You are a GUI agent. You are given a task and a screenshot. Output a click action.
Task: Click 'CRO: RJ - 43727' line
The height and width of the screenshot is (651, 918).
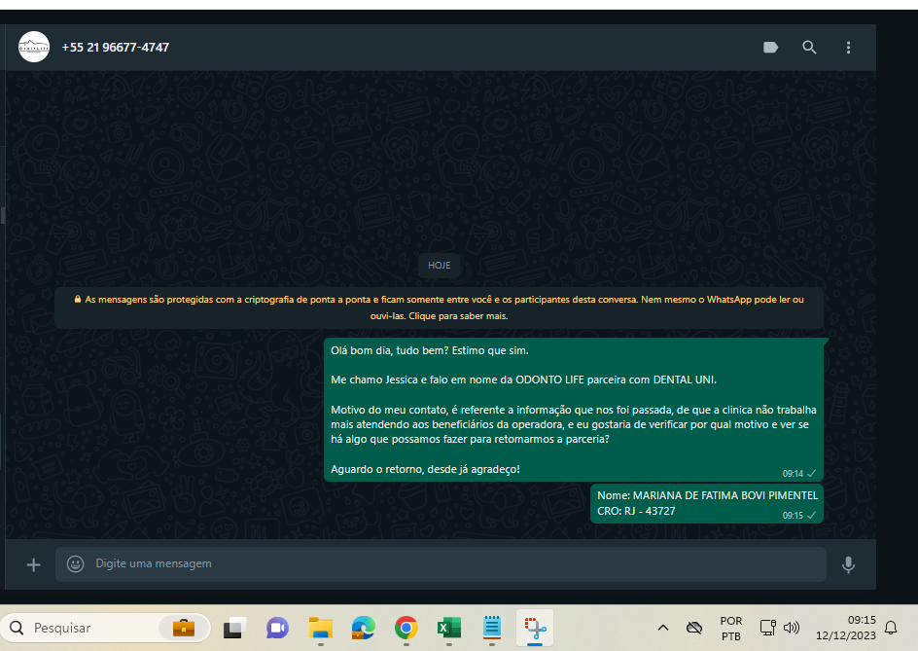pyautogui.click(x=636, y=511)
